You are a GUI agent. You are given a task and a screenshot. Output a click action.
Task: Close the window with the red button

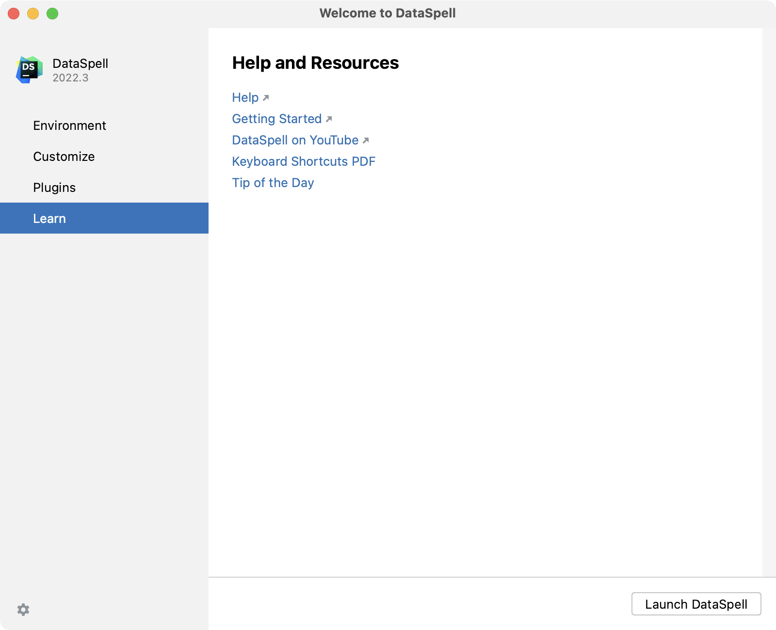click(x=14, y=14)
